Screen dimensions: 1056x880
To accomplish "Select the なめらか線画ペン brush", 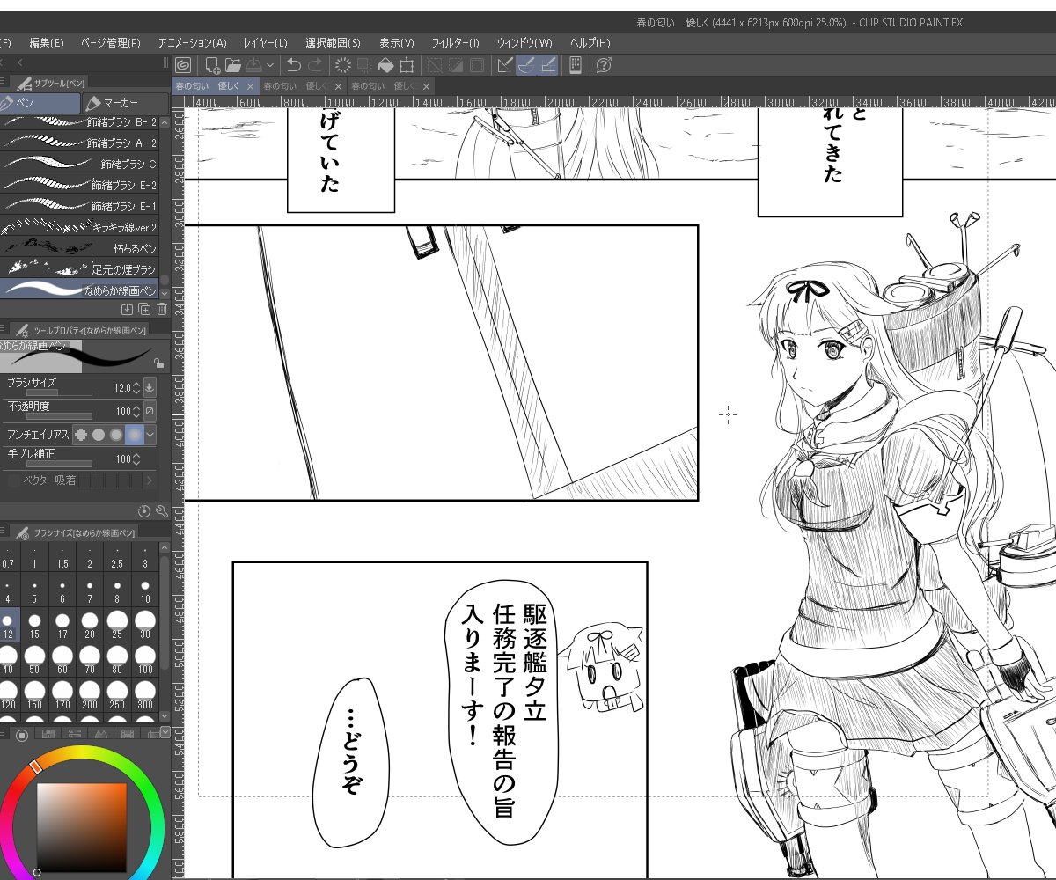I will (x=79, y=290).
